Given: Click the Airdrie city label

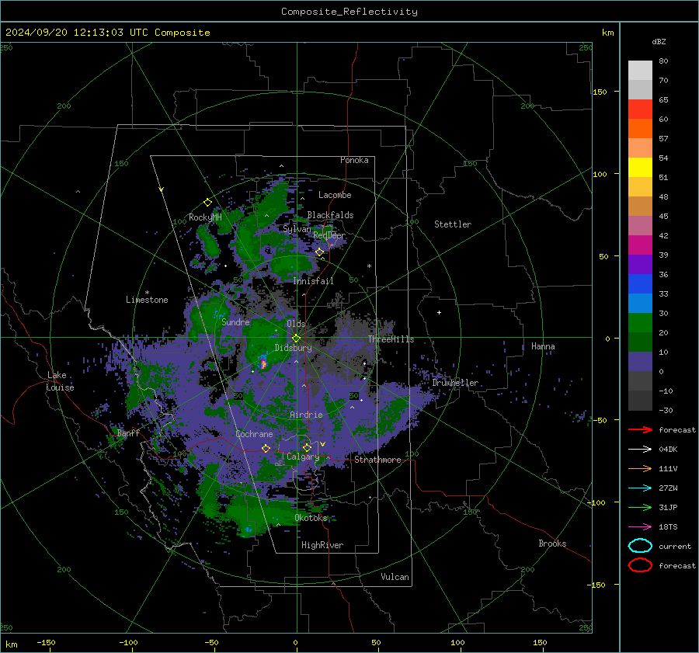Looking at the screenshot, I should (x=306, y=415).
